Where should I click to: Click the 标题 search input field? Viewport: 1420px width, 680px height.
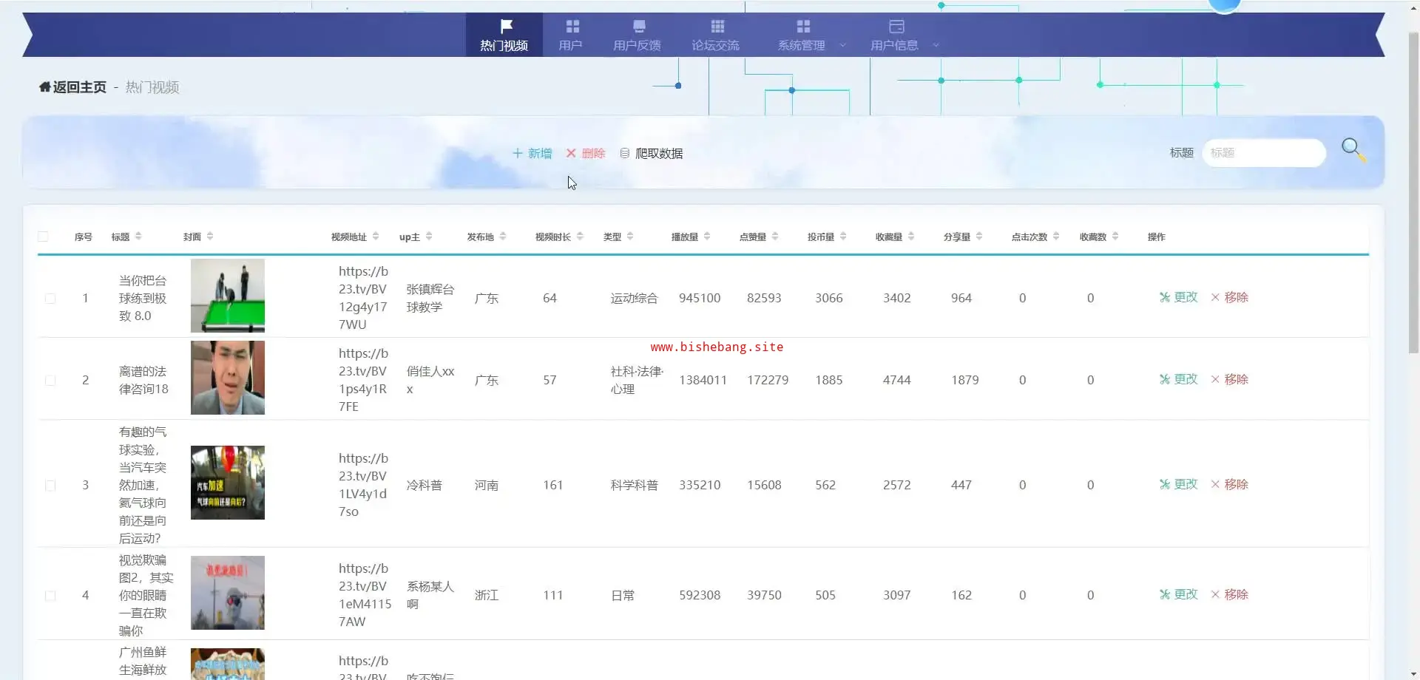pyautogui.click(x=1263, y=153)
